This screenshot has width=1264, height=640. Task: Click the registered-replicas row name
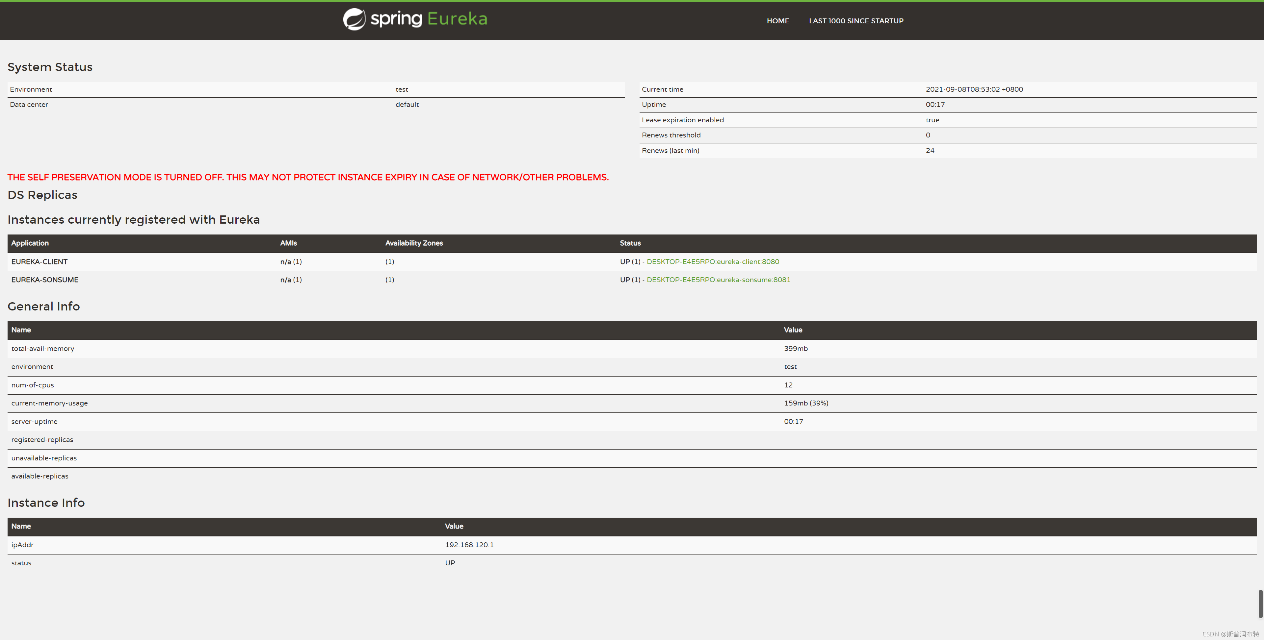tap(42, 439)
